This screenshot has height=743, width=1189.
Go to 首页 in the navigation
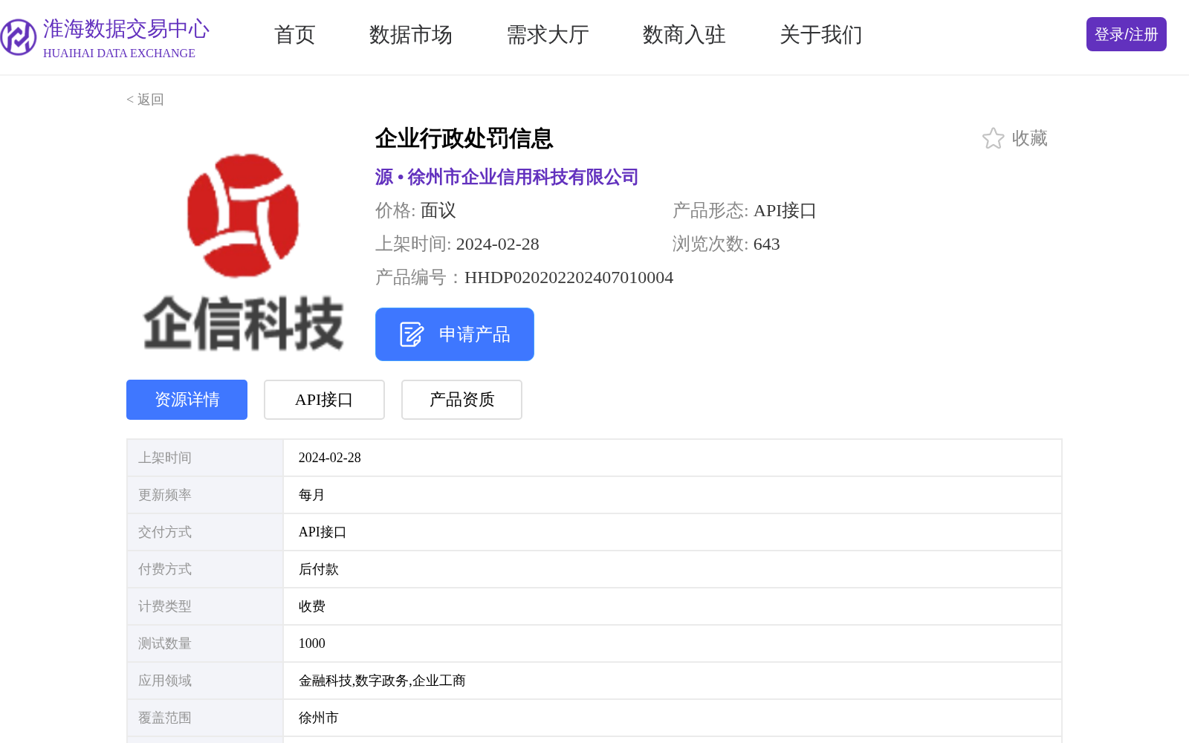coord(295,34)
